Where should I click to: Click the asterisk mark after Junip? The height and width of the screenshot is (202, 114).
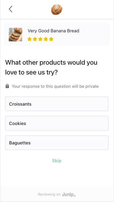(75, 196)
